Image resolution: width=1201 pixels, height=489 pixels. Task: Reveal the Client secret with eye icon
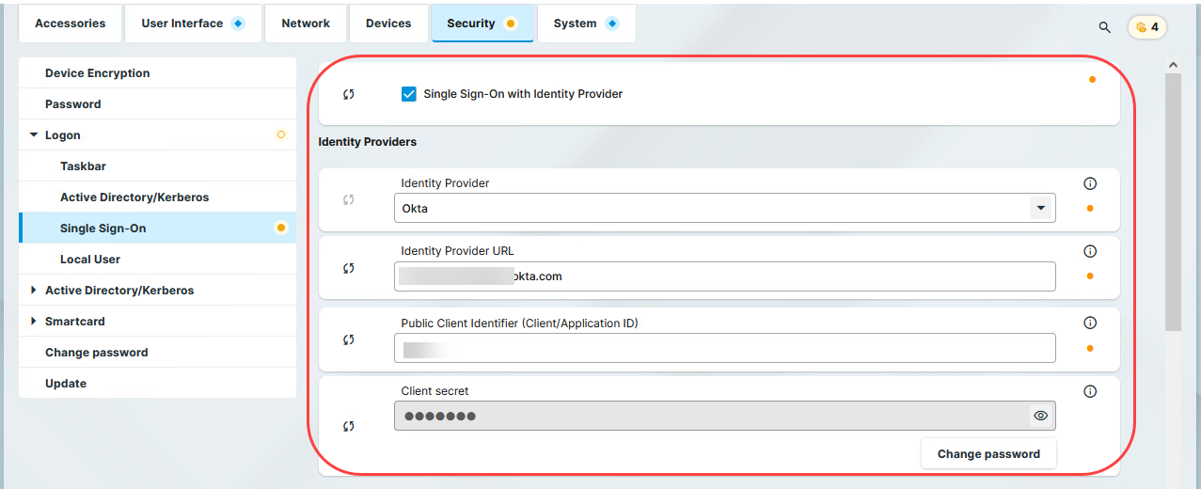[1040, 416]
